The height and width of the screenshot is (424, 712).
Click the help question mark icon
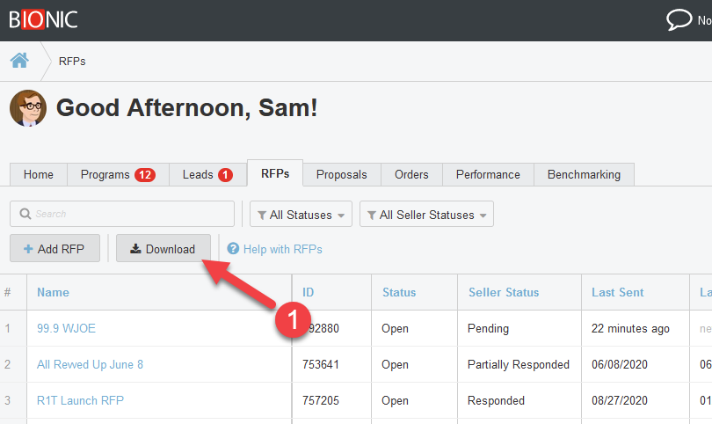tap(233, 249)
